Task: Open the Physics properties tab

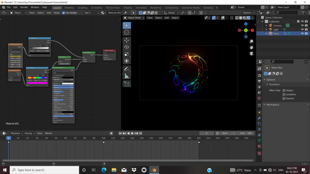Action: point(259,129)
